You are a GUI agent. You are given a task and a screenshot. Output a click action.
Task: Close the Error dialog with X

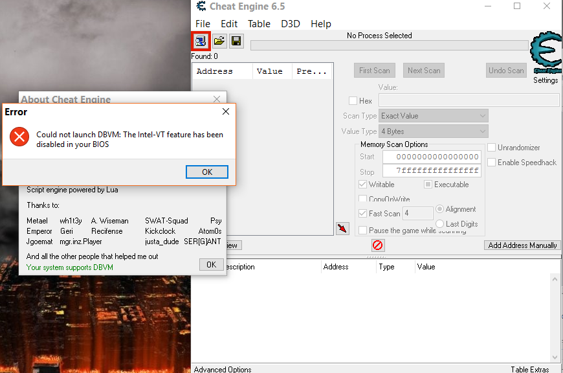pos(226,111)
